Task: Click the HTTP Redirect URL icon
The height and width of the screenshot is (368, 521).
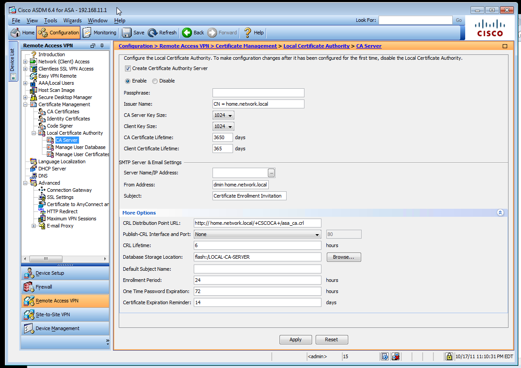Action: coord(42,211)
